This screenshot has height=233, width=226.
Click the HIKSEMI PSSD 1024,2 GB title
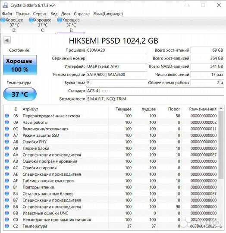tap(113, 41)
